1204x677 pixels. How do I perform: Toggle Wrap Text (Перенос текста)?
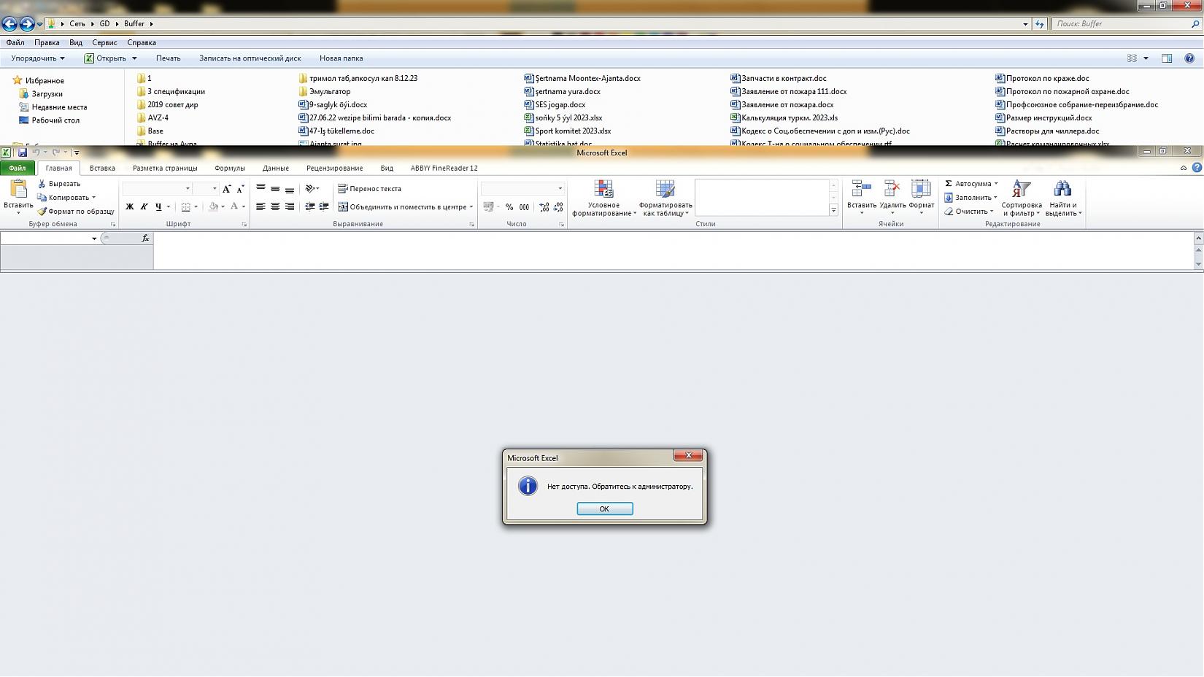click(x=369, y=189)
